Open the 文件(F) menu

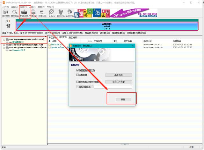coord(5,7)
